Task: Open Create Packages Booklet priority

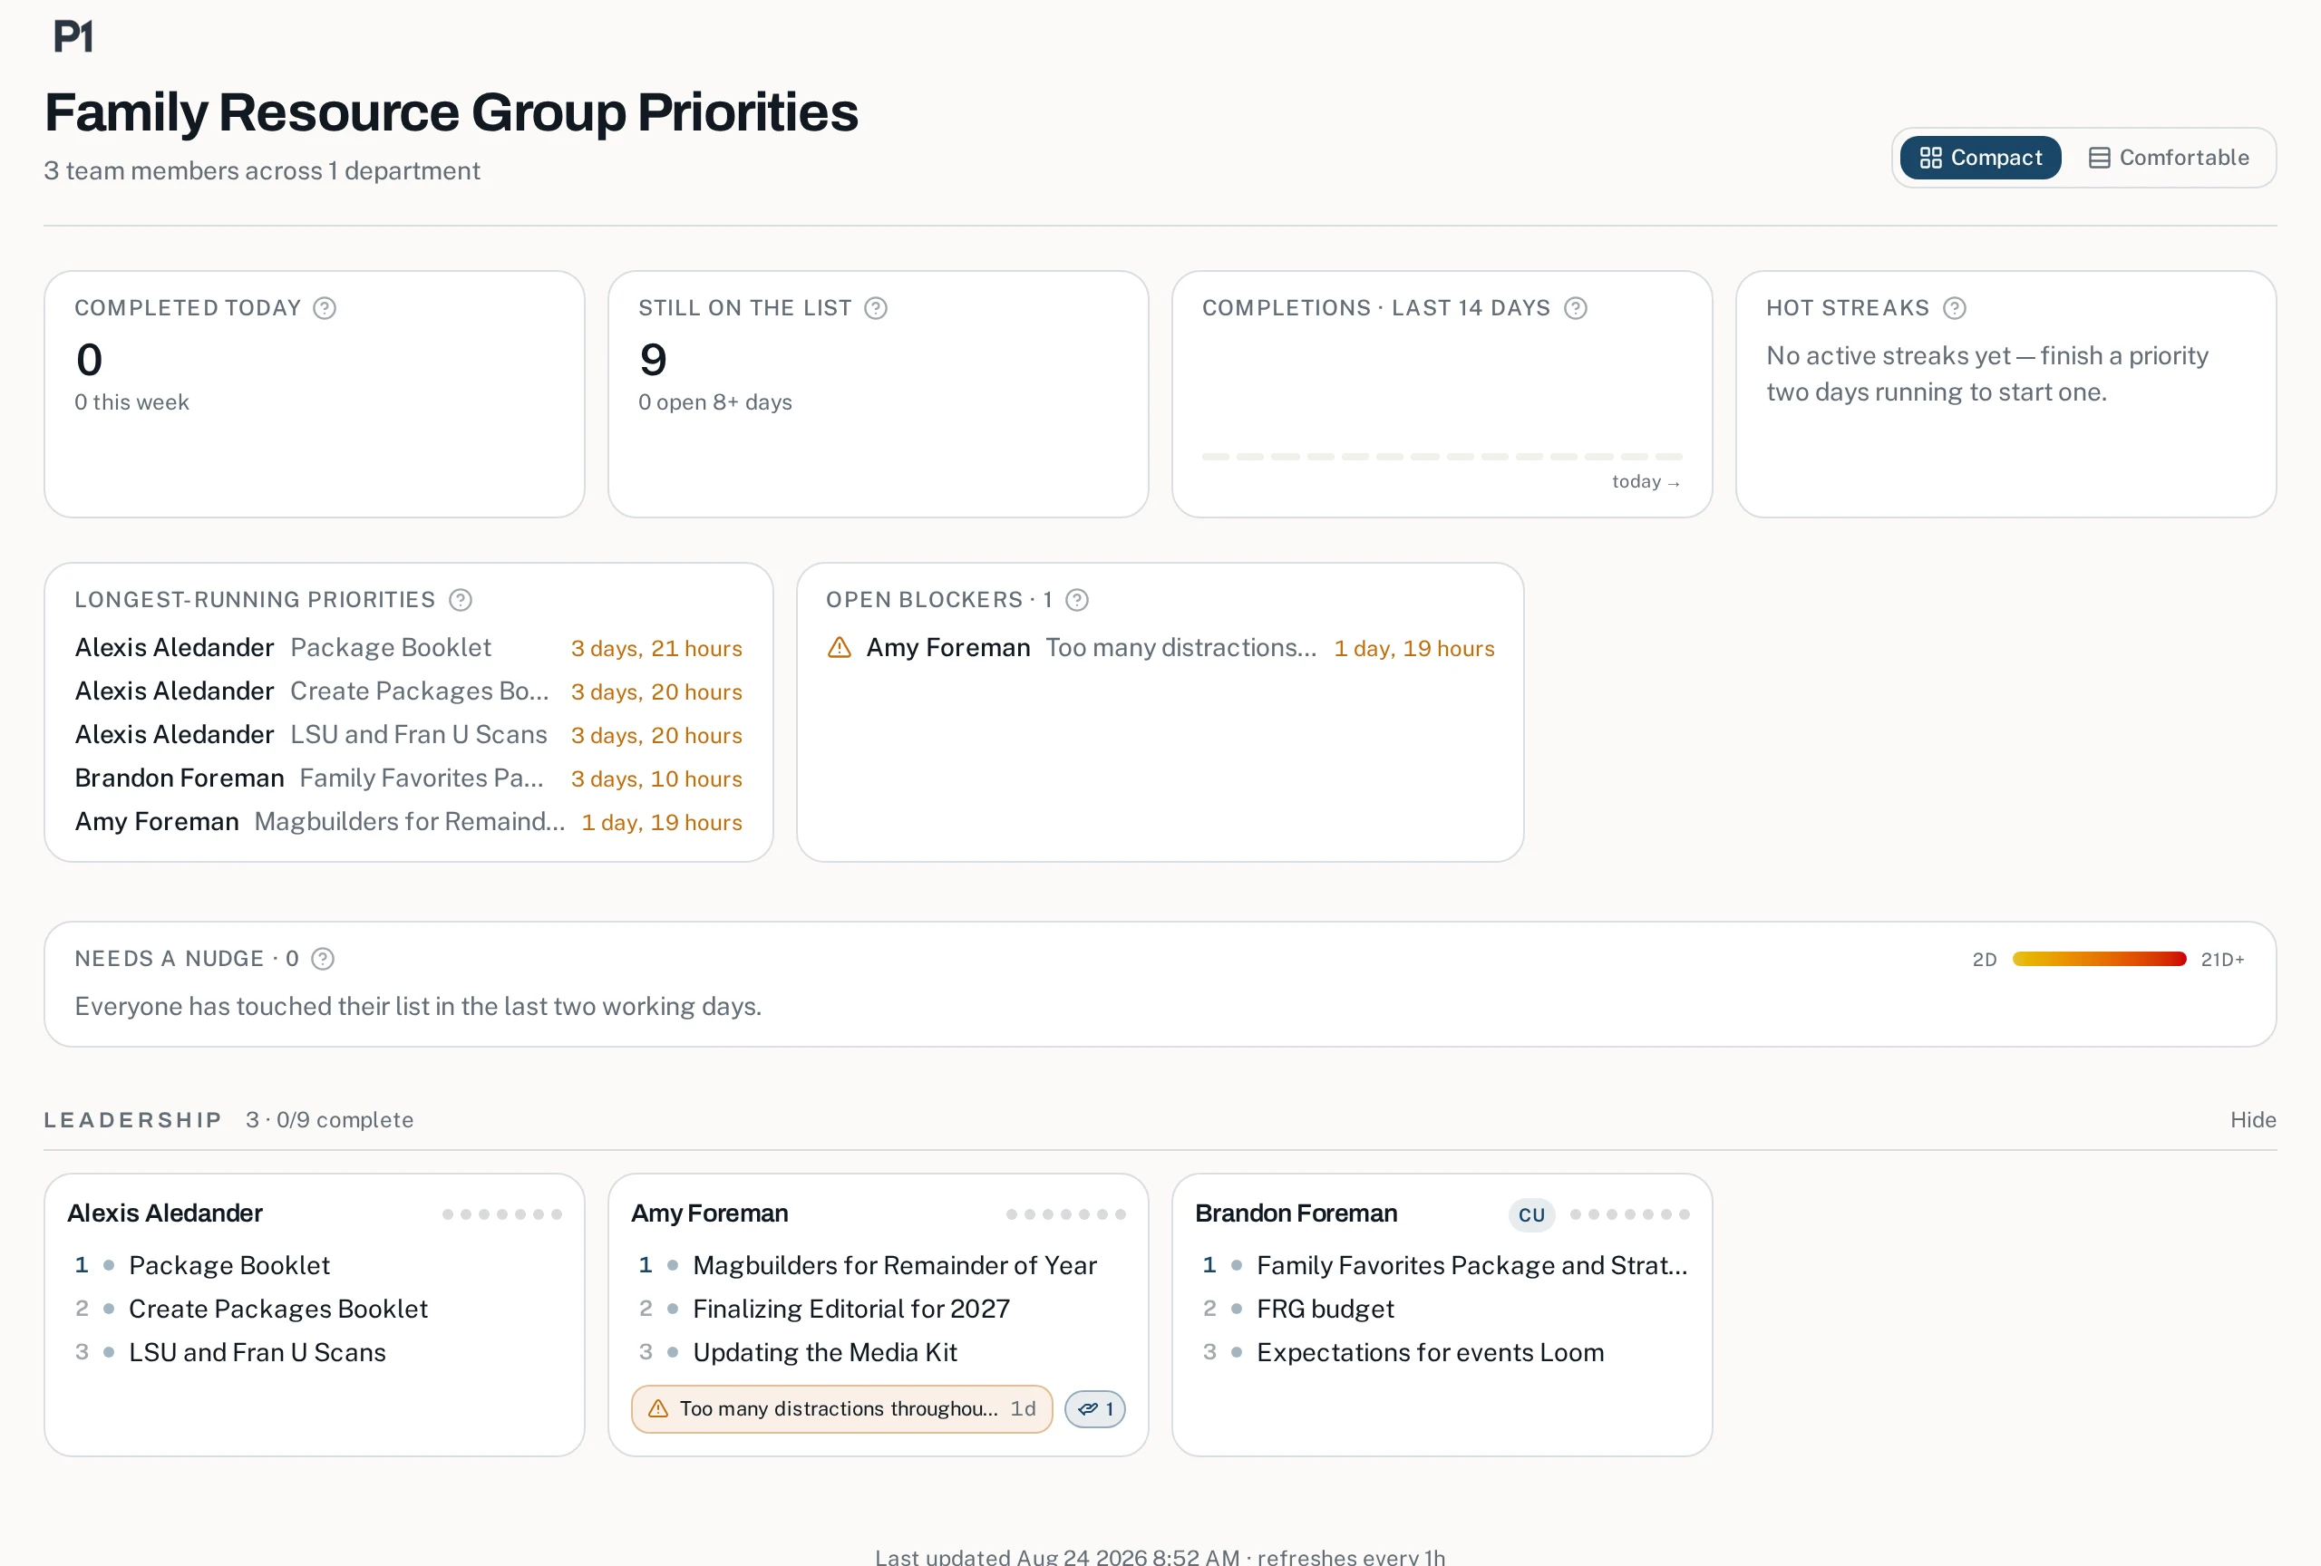Action: (x=277, y=1310)
